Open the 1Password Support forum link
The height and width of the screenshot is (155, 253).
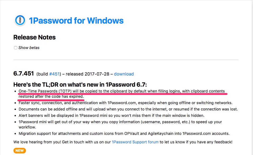point(135,142)
